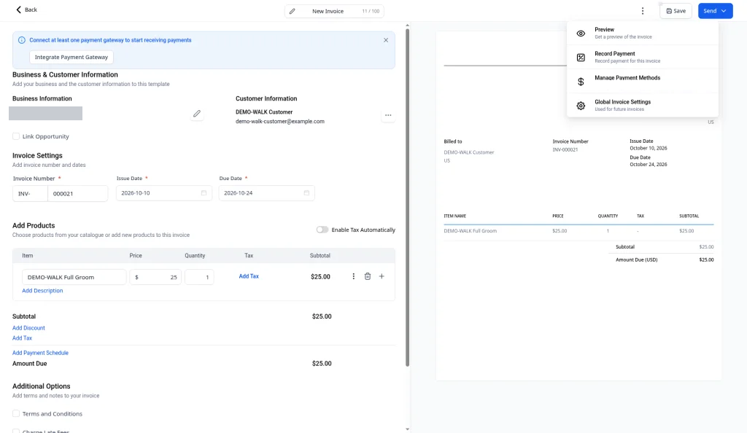Click the Save button
Image resolution: width=747 pixels, height=433 pixels.
click(x=676, y=11)
